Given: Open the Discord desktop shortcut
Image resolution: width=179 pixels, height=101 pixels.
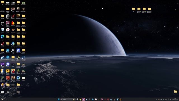Looking at the screenshot, I should 8,64.
